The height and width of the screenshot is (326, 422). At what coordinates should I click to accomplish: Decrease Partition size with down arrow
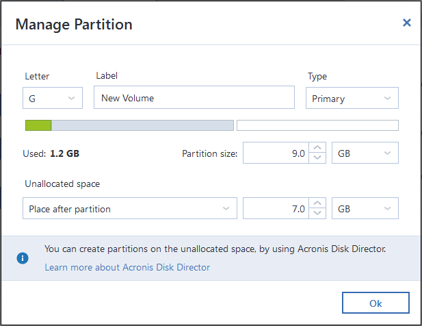point(317,158)
